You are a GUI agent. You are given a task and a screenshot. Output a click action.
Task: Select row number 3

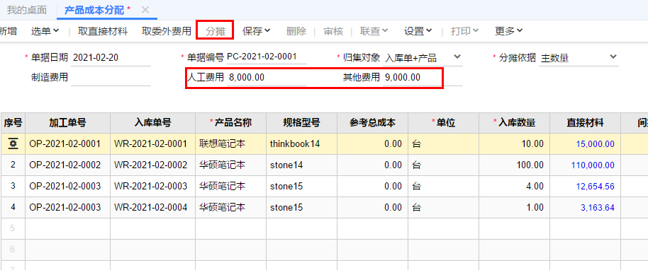(13, 187)
